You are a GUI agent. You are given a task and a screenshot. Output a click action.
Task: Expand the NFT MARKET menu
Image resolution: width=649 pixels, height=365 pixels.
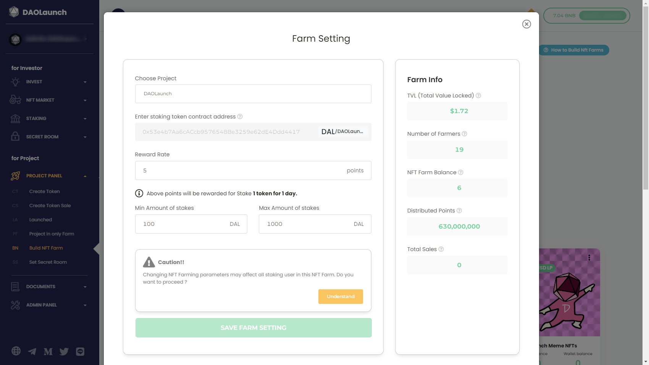point(49,100)
